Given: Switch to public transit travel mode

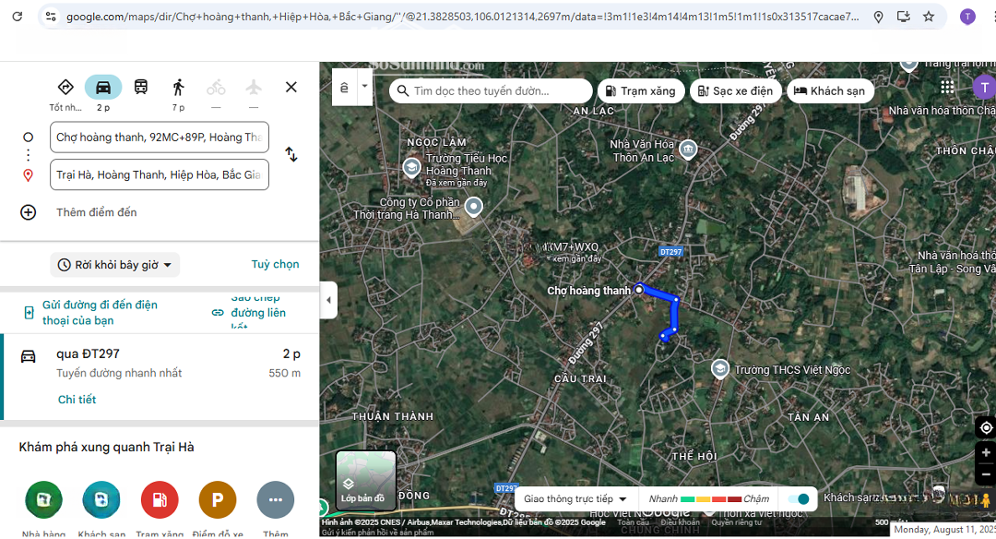Looking at the screenshot, I should (140, 87).
